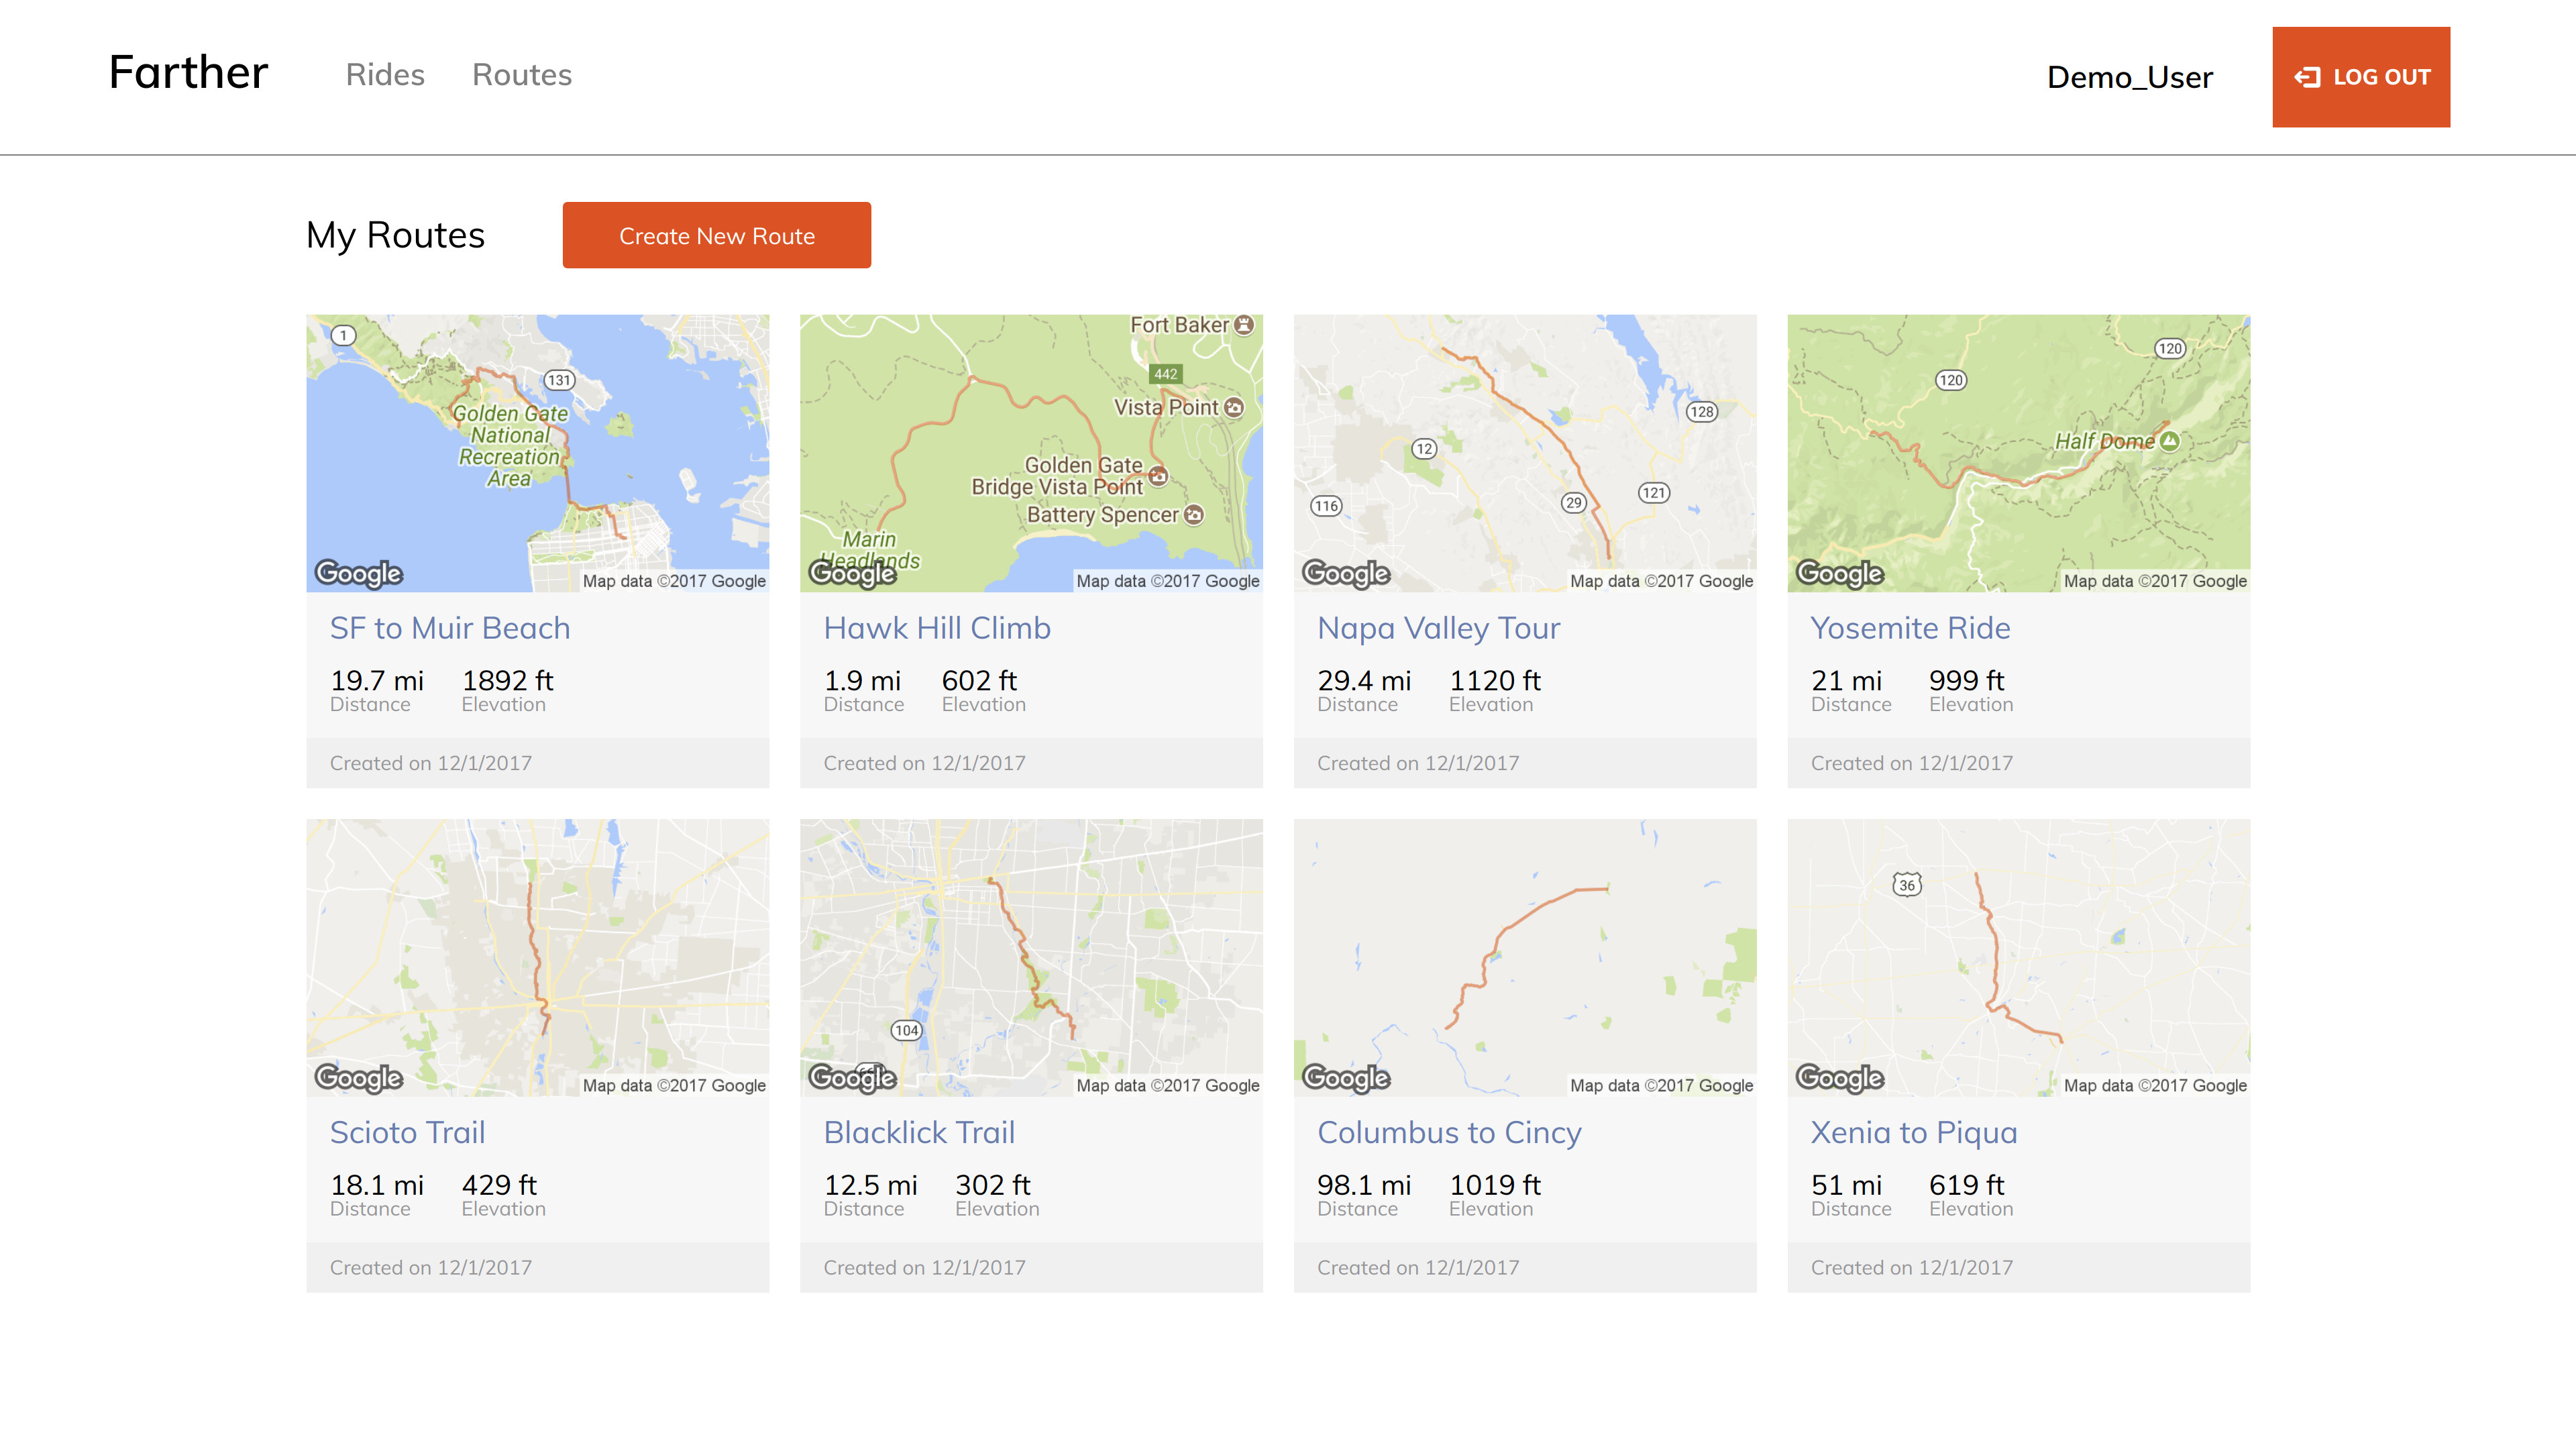Click Fort Baker marker icon on map
This screenshot has width=2576, height=1449.
pos(1243,325)
